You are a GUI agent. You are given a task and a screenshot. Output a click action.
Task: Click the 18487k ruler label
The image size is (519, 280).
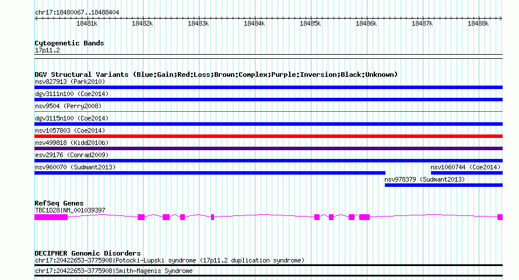pos(422,23)
